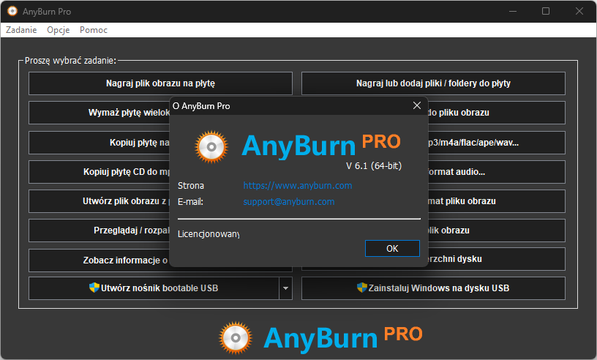Image resolution: width=597 pixels, height=360 pixels.
Task: Click the shield icon on bootable USB button
Action: [94, 288]
